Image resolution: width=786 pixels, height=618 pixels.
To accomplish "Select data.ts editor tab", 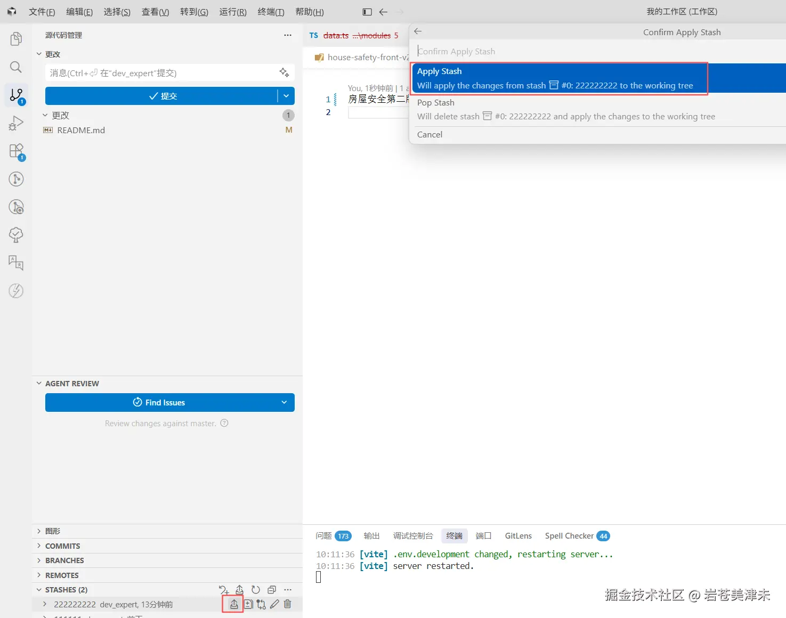I will 355,36.
